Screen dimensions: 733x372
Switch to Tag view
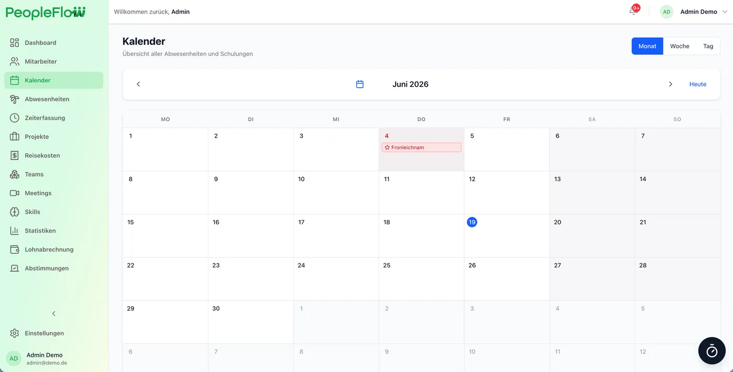708,46
